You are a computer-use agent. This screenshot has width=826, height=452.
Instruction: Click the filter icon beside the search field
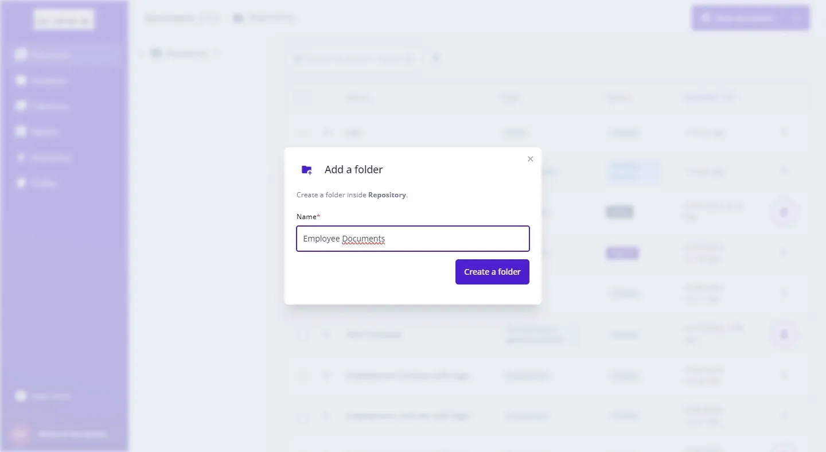(436, 59)
